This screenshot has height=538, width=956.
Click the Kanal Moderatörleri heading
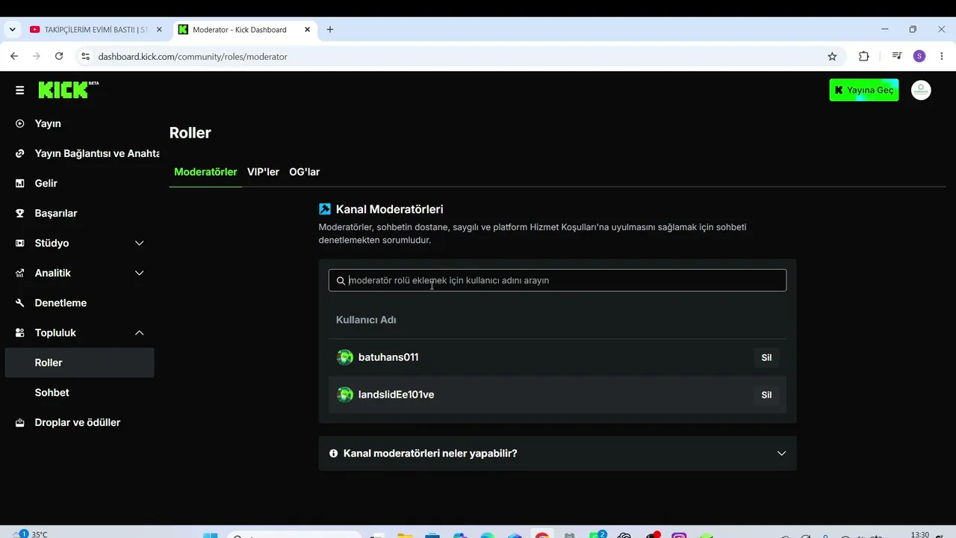(x=389, y=209)
